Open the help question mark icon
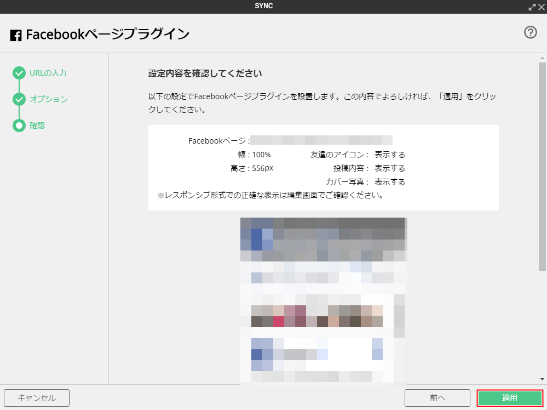 coord(530,32)
